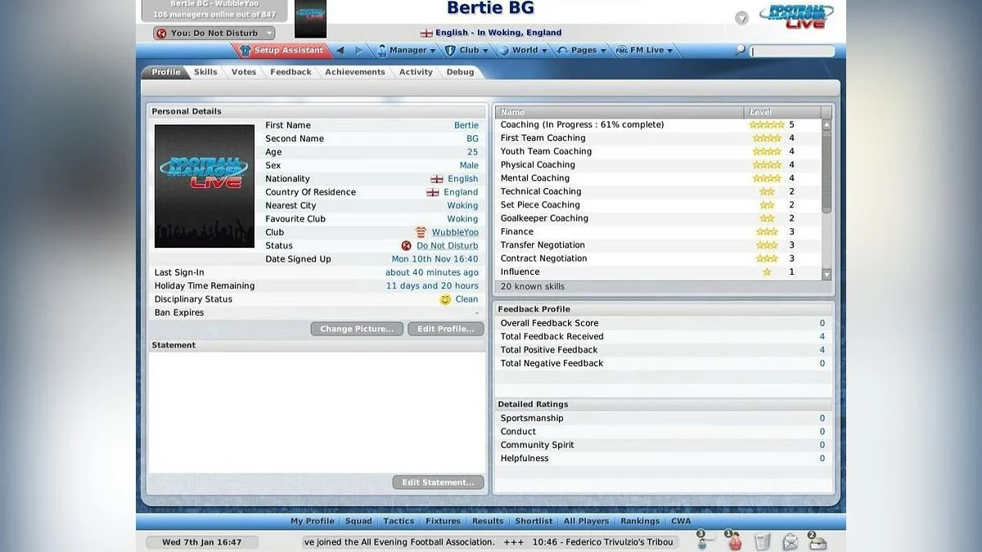982x552 pixels.
Task: Switch to the Skills tab
Action: 205,72
